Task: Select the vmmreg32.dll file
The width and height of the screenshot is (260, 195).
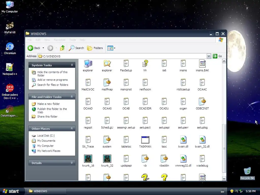Action: point(183,159)
